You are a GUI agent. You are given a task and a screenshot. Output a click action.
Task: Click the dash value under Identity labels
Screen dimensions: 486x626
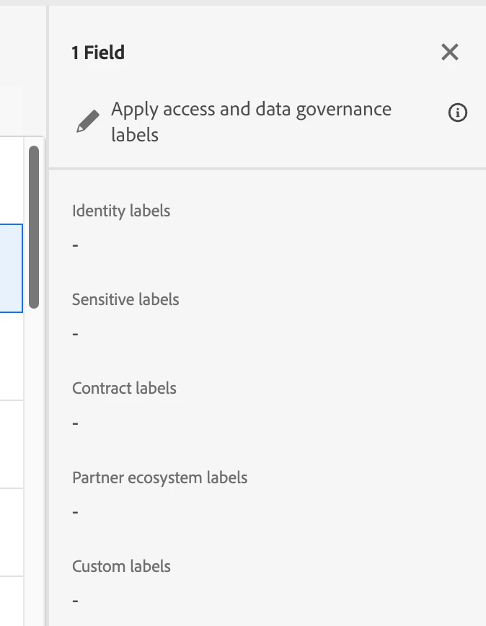tap(76, 245)
